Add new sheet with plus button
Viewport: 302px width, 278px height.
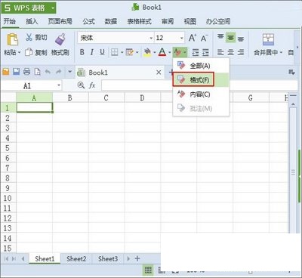click(137, 258)
